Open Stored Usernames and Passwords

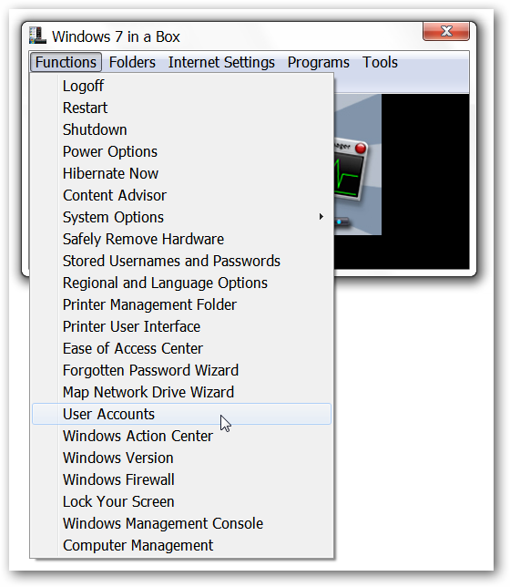tap(181, 261)
